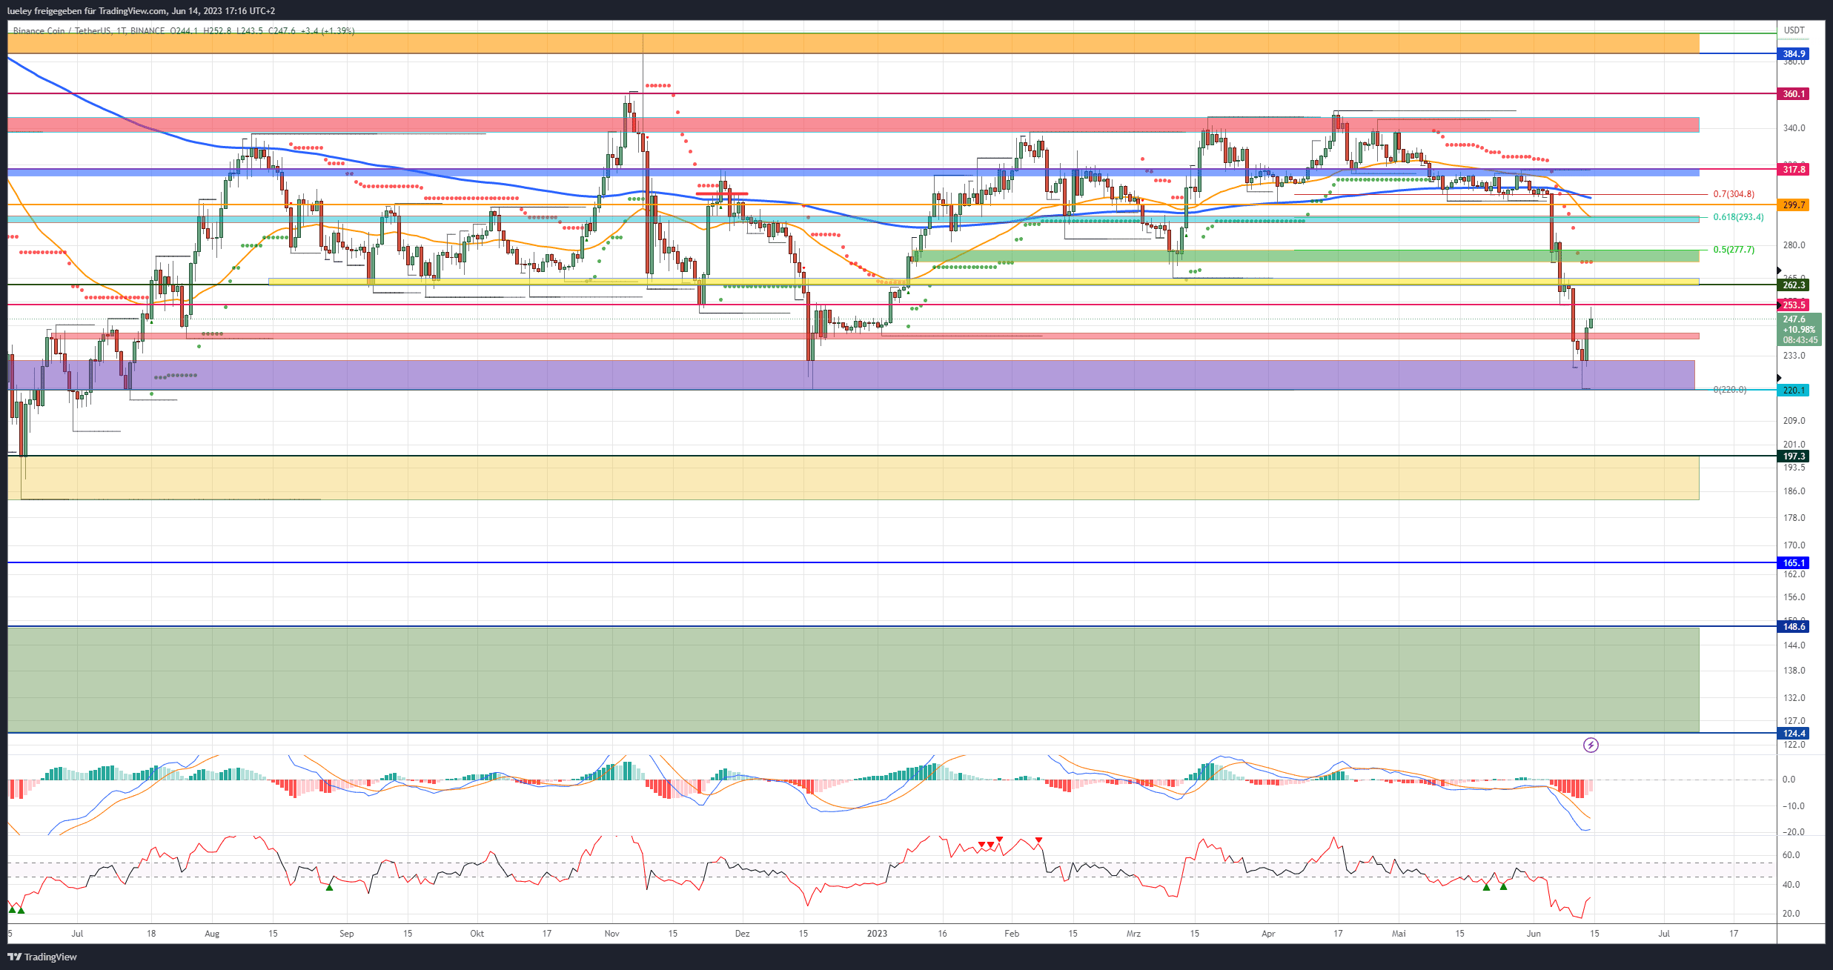The height and width of the screenshot is (970, 1833).
Task: Select the 384.9 blue price label
Action: pos(1794,54)
